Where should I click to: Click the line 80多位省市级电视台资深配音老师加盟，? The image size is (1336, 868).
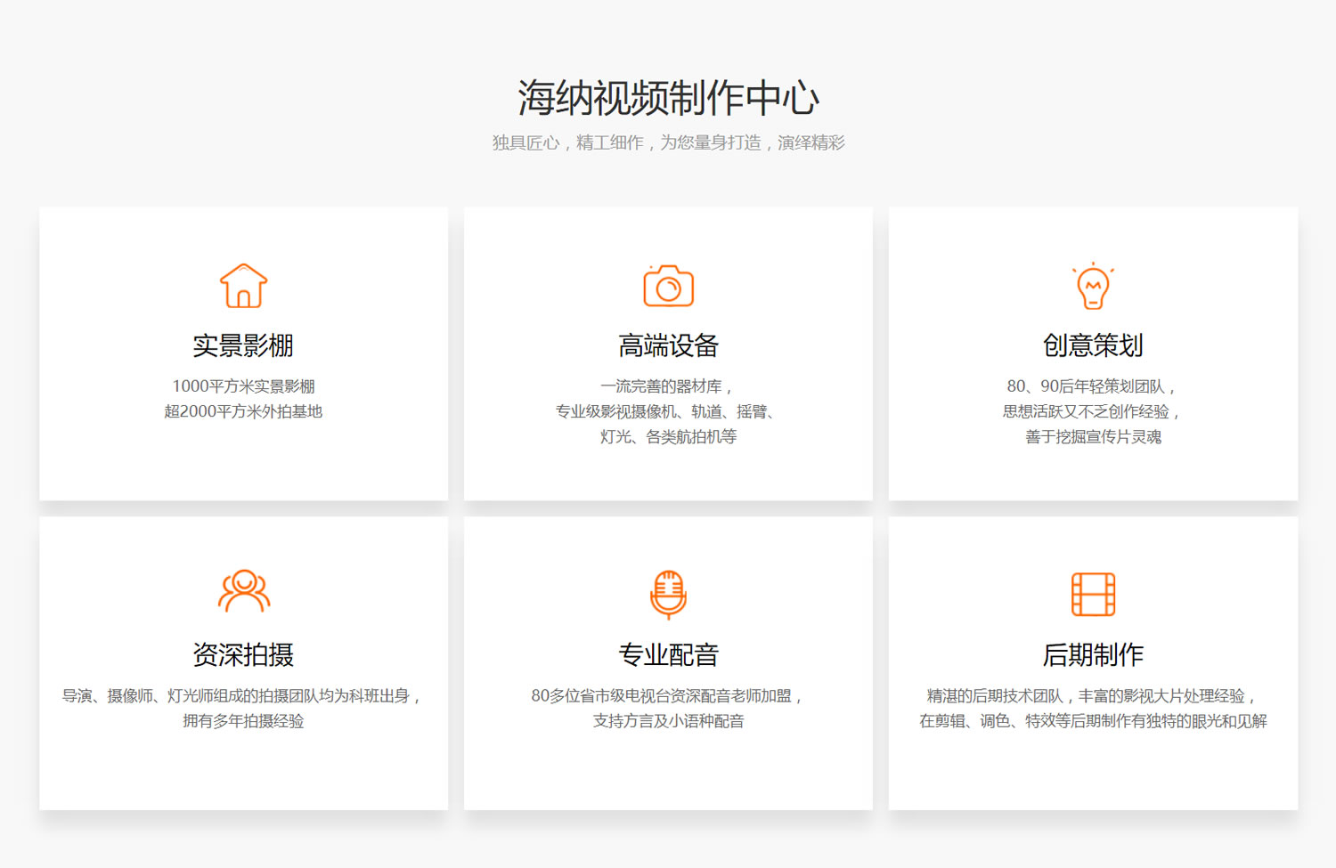tap(668, 695)
